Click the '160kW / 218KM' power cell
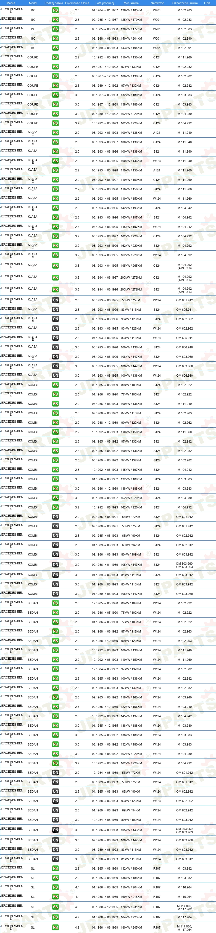216x933 pixels. click(131, 896)
